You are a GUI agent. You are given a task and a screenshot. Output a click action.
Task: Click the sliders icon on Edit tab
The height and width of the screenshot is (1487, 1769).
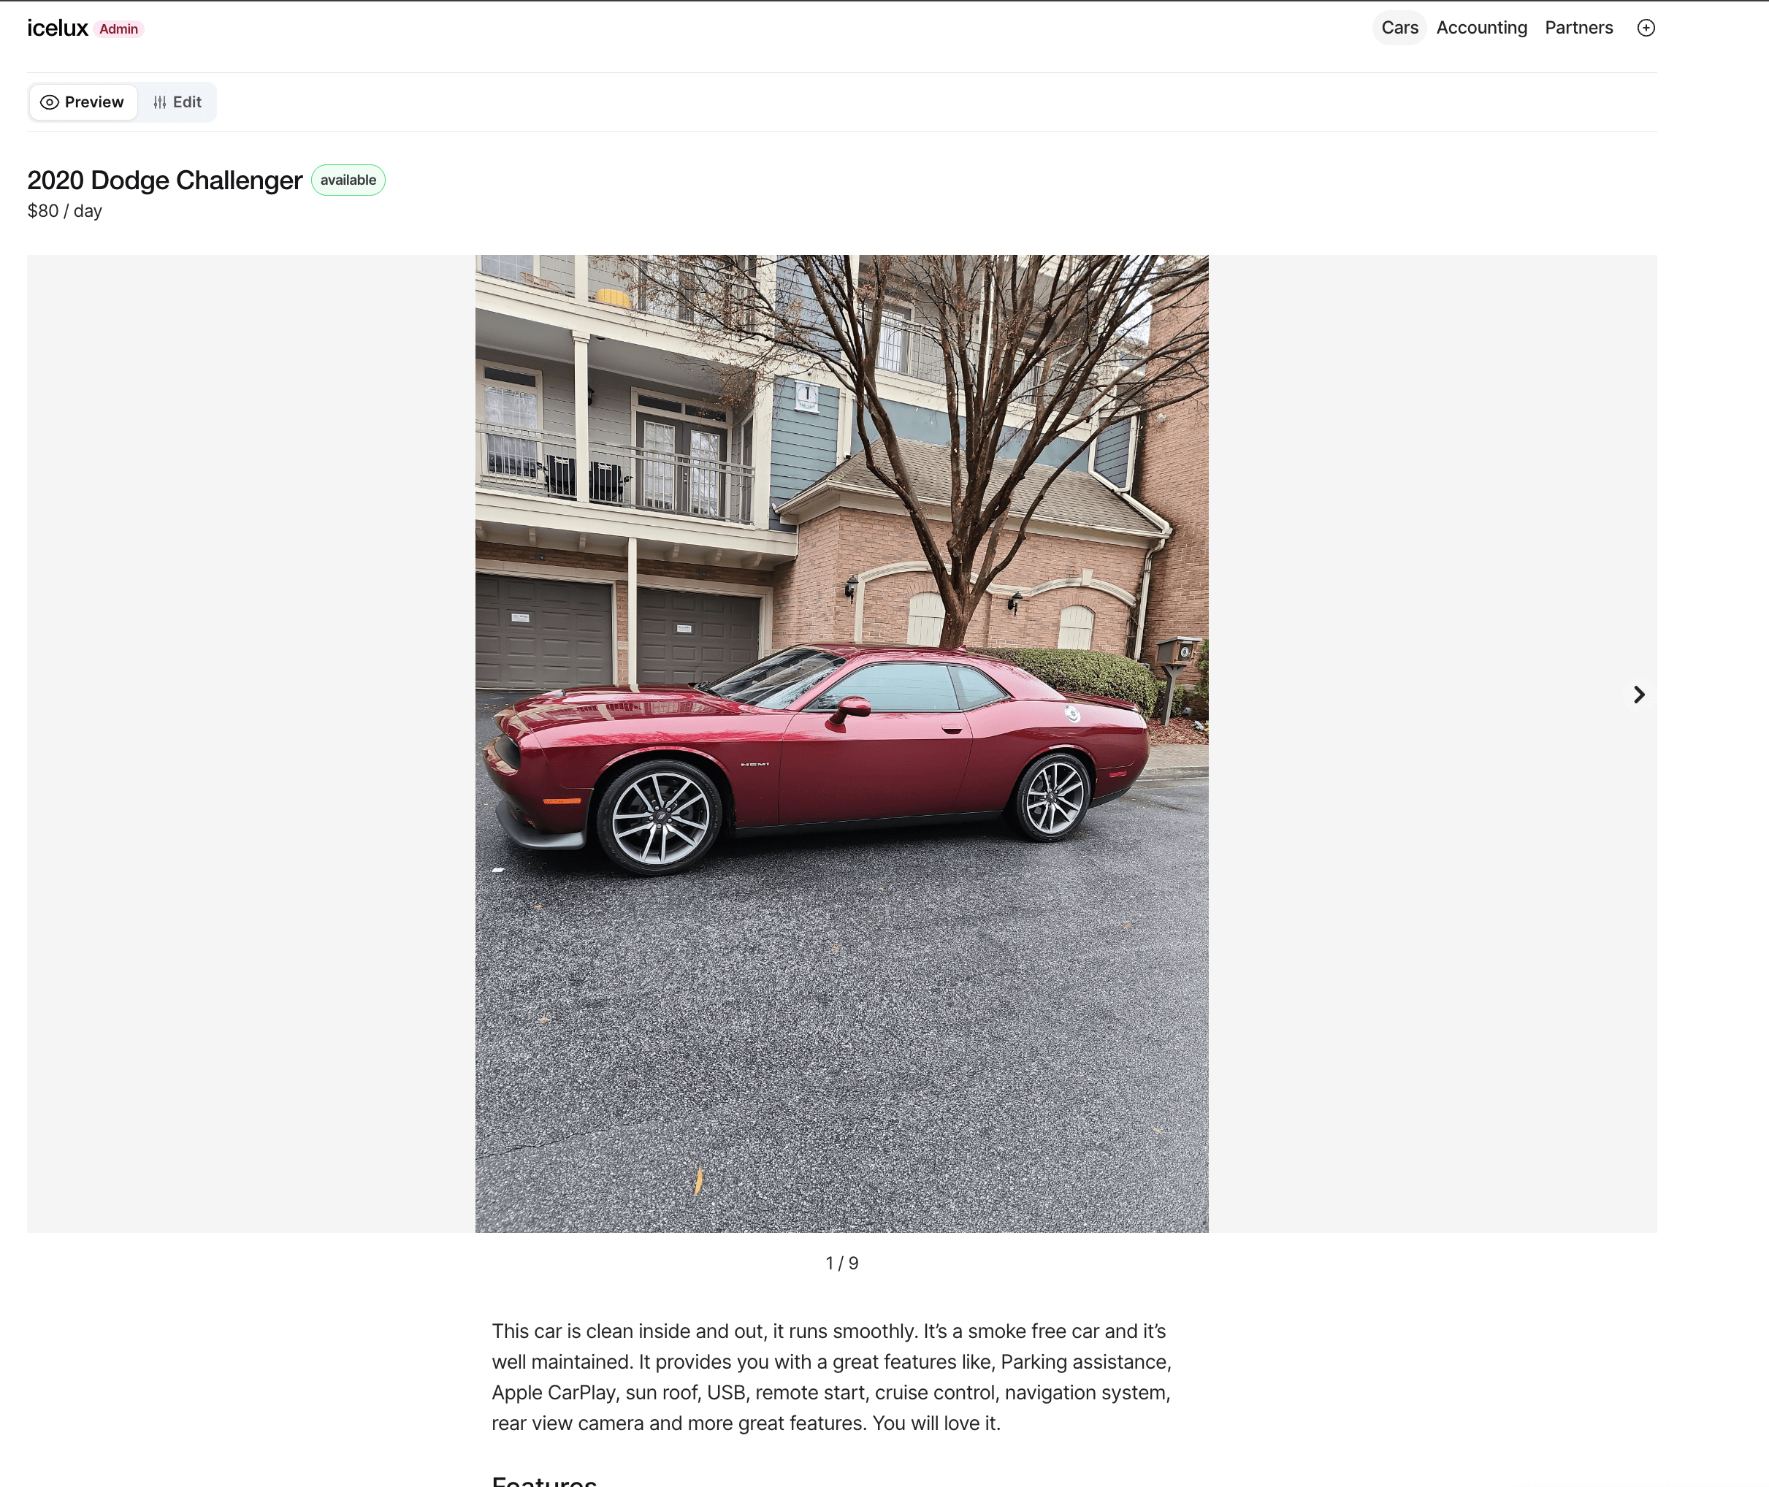tap(159, 102)
